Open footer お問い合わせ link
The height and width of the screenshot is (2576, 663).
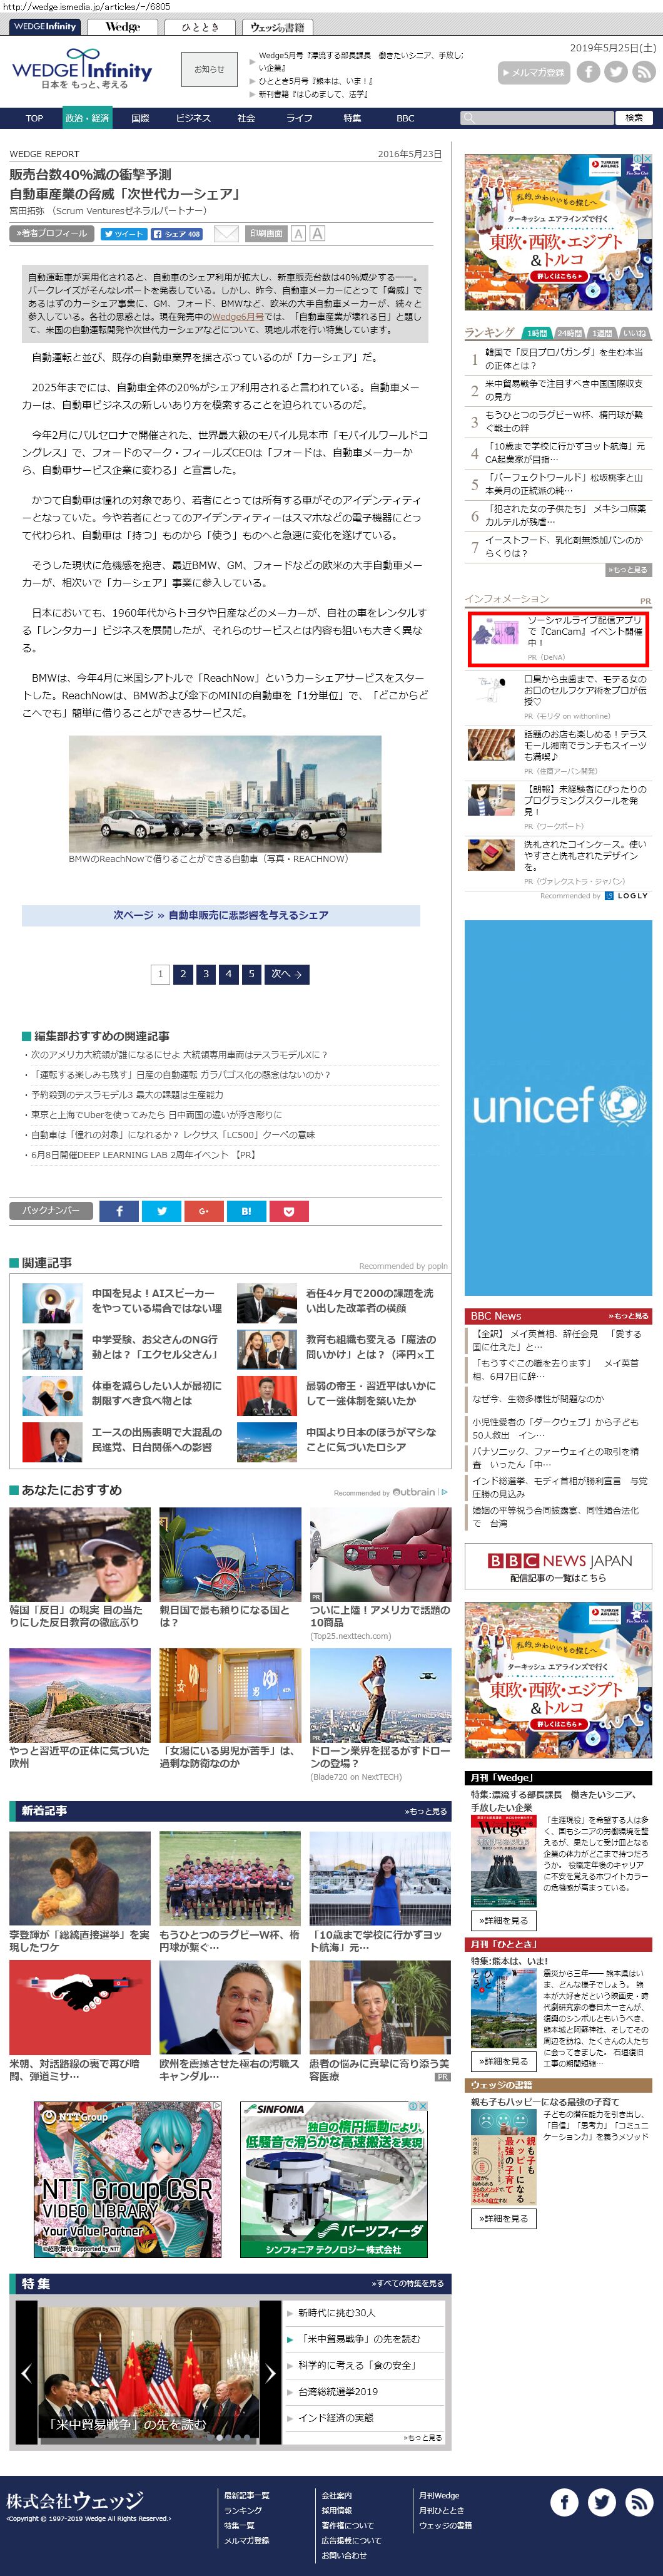[x=345, y=2555]
